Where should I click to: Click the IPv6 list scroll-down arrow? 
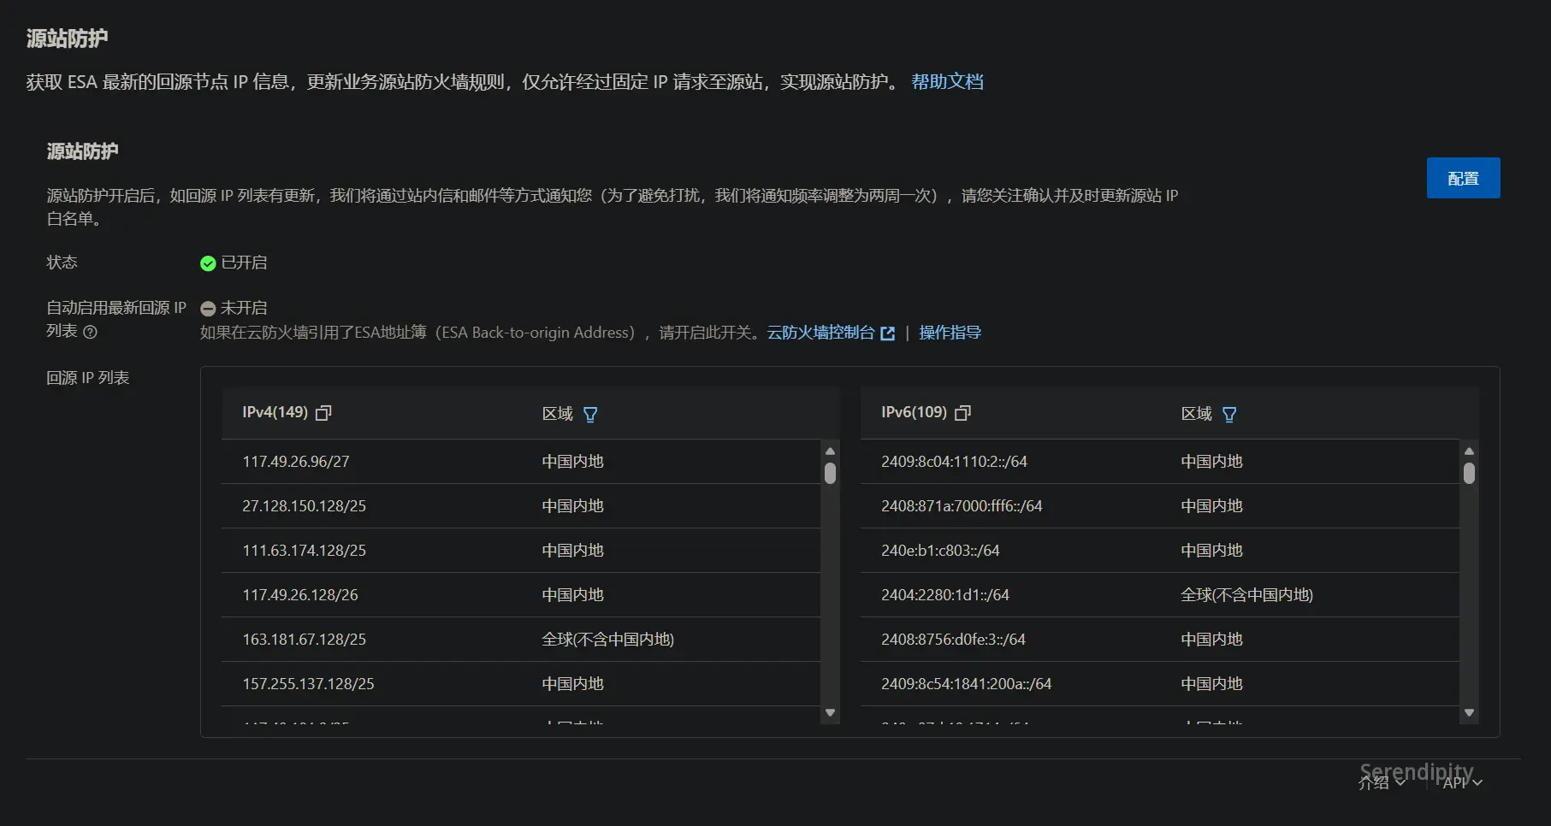pyautogui.click(x=1469, y=712)
